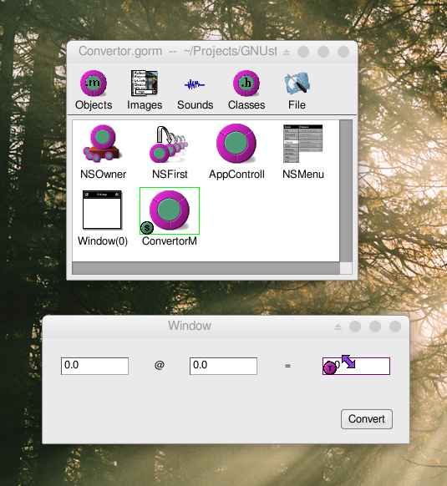Select the NSFirst responder icon
Viewport: 447px width, 486px height.
click(x=169, y=144)
